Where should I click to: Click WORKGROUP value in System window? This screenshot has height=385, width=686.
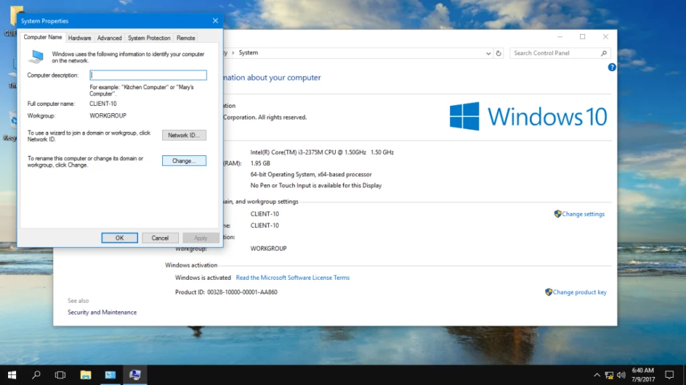tap(269, 248)
